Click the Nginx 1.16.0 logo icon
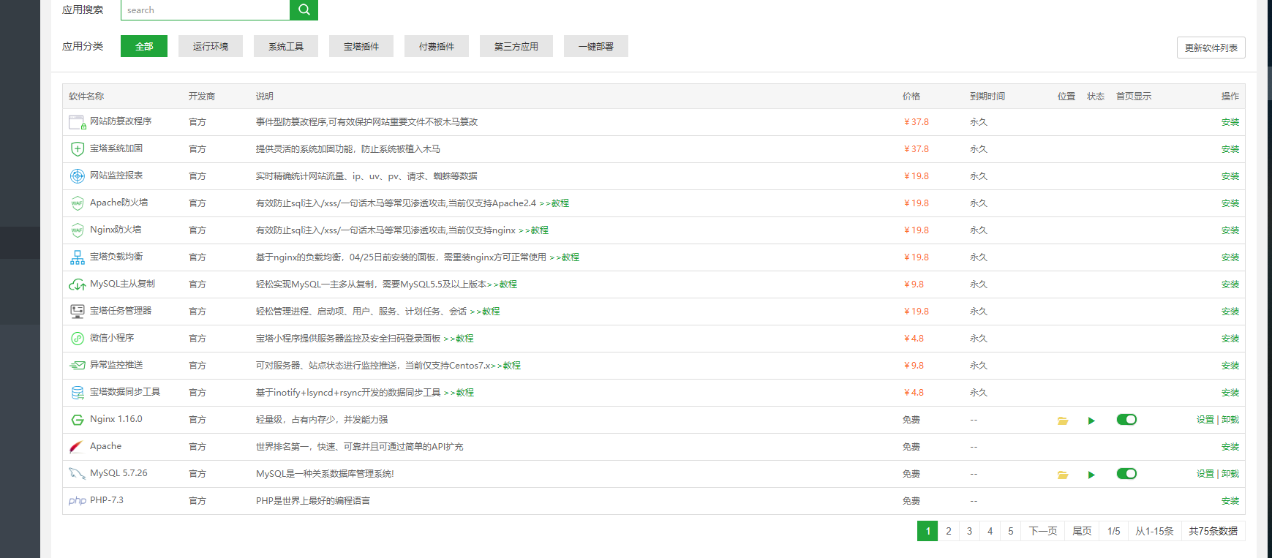Screen dimensions: 1272x558 pyautogui.click(x=78, y=420)
